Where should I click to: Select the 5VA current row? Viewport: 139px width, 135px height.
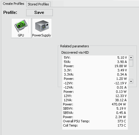point(95,62)
